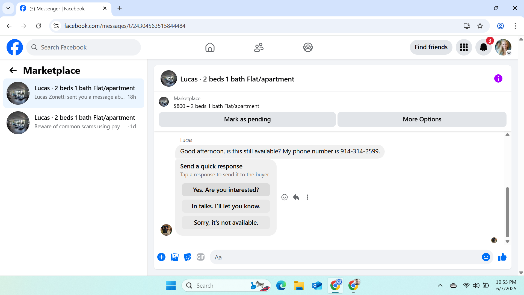Open a new browser tab
This screenshot has height=295, width=524.
(x=120, y=8)
